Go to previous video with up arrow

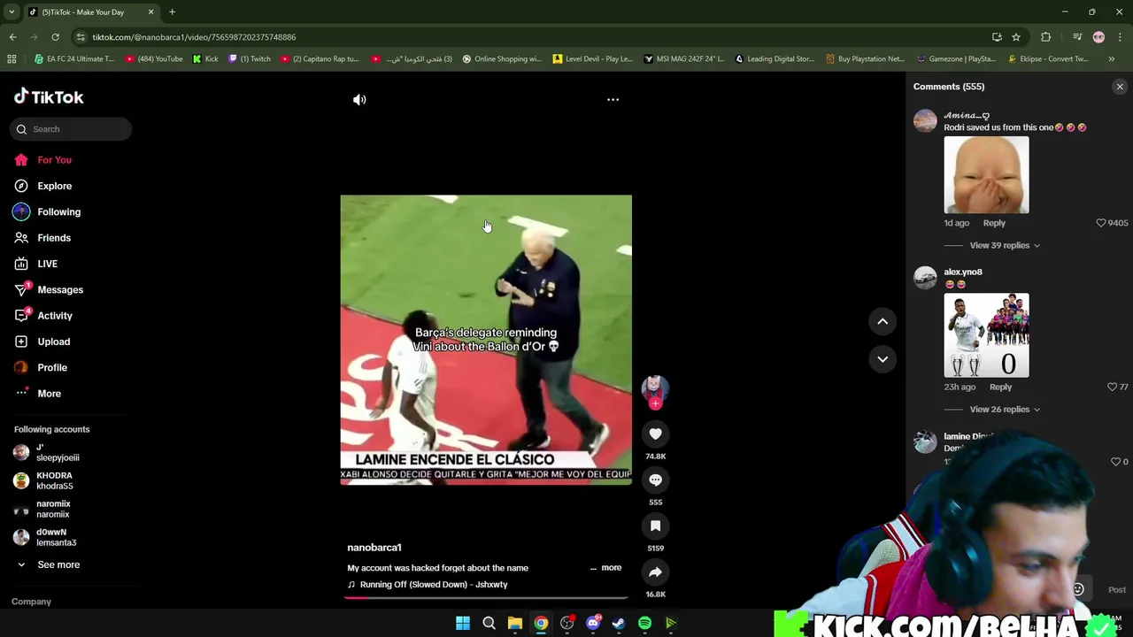[883, 322]
